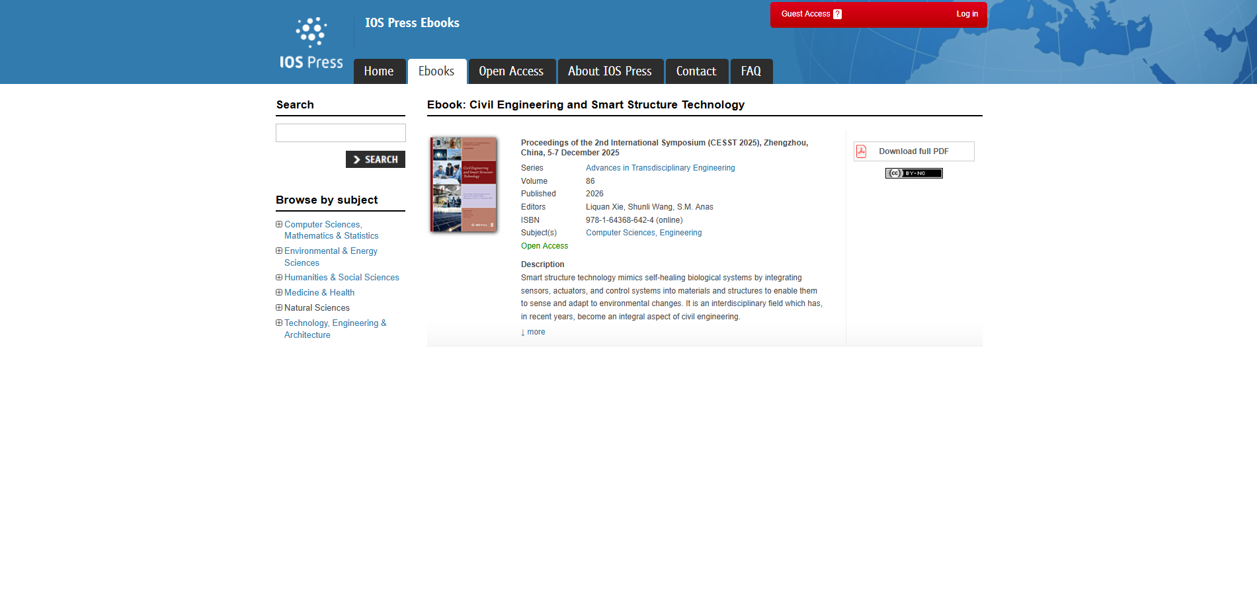
Task: Click the IOS Press Ebooks site title
Action: pos(412,23)
